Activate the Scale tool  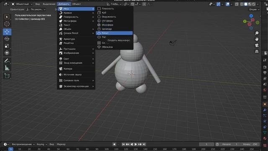click(x=7, y=46)
